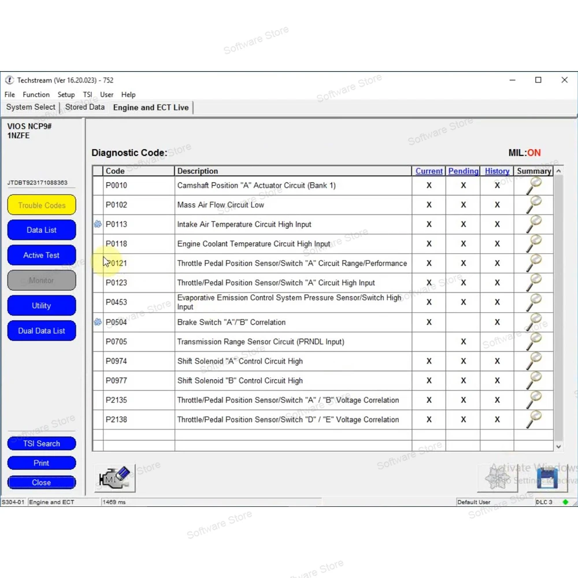Click the Summary column header
578x578 pixels.
coord(533,171)
